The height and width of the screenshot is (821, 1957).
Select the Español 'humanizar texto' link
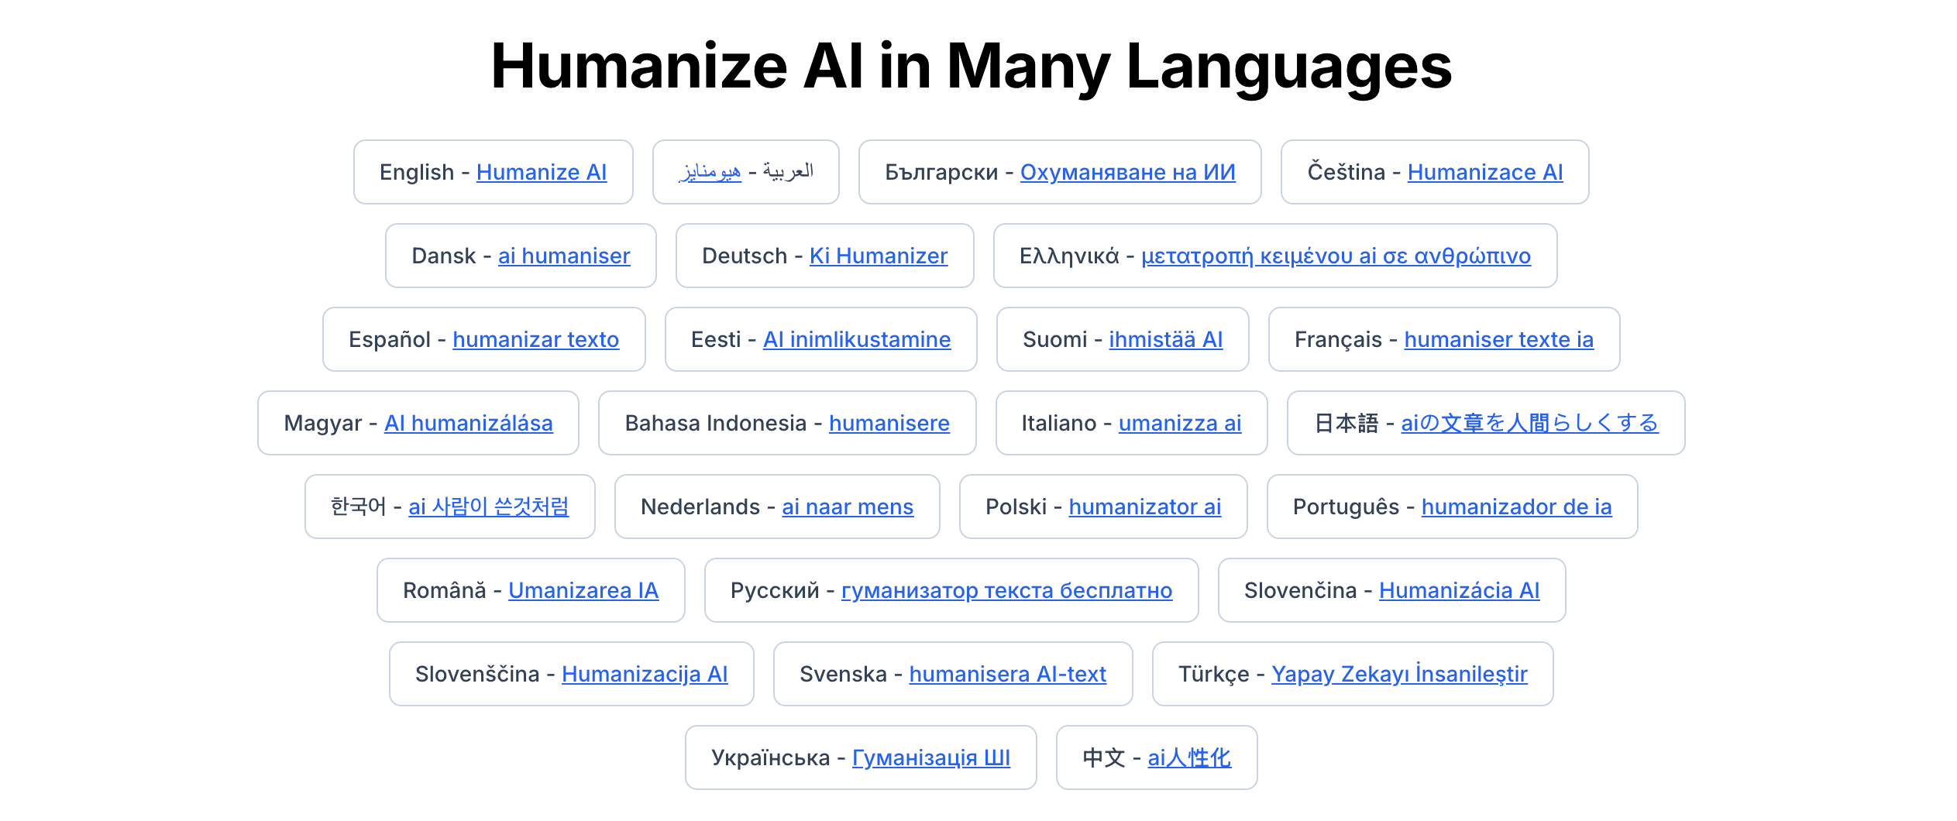click(536, 339)
